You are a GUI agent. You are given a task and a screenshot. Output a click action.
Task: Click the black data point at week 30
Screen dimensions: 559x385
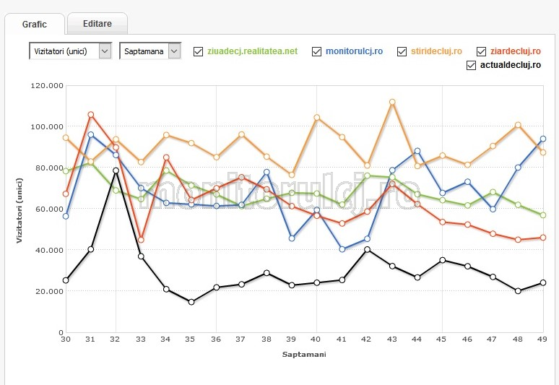tap(66, 280)
